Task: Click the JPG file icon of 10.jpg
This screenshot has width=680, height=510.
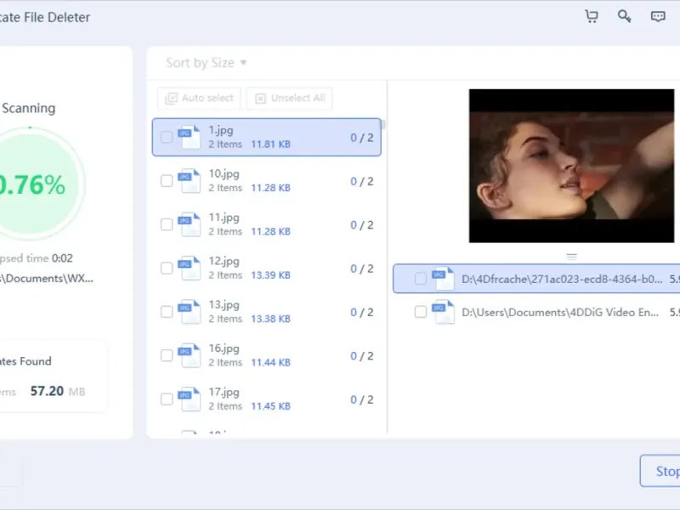Action: pos(190,181)
